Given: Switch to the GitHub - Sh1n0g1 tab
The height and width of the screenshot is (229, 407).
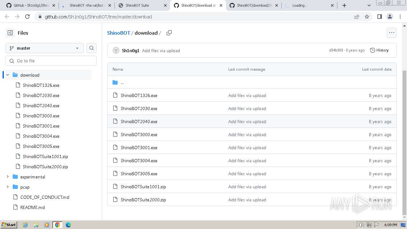Looking at the screenshot, I should 31,5.
